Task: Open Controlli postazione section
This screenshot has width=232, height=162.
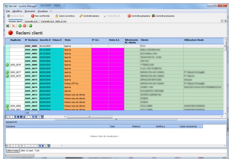Action: 139,16
